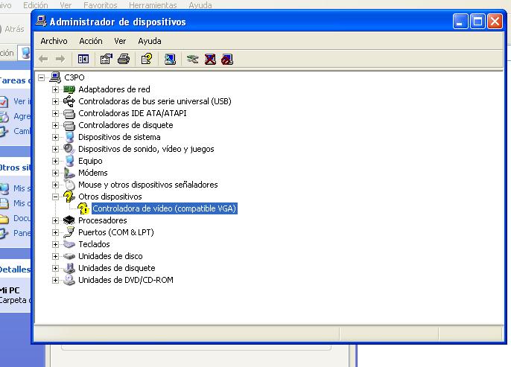
Task: Expand Procesadores node
Action: pyautogui.click(x=55, y=220)
